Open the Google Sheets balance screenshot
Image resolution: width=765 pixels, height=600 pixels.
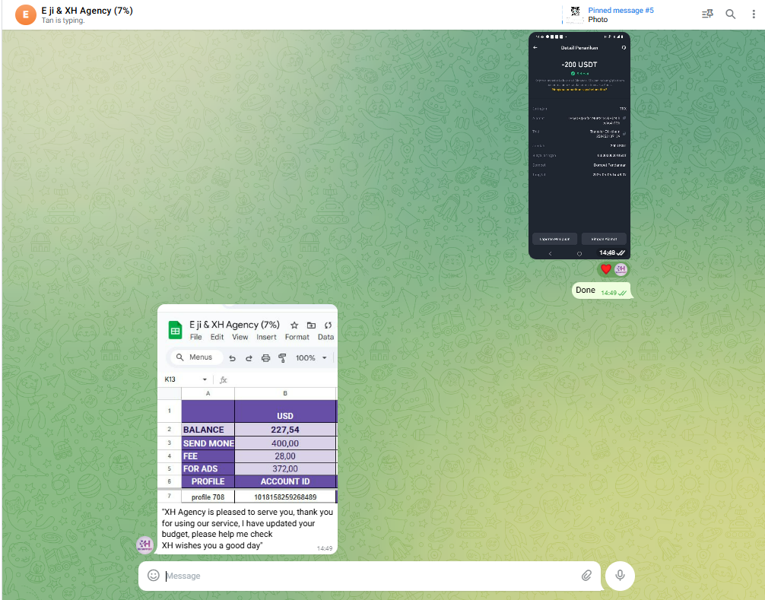click(x=247, y=403)
